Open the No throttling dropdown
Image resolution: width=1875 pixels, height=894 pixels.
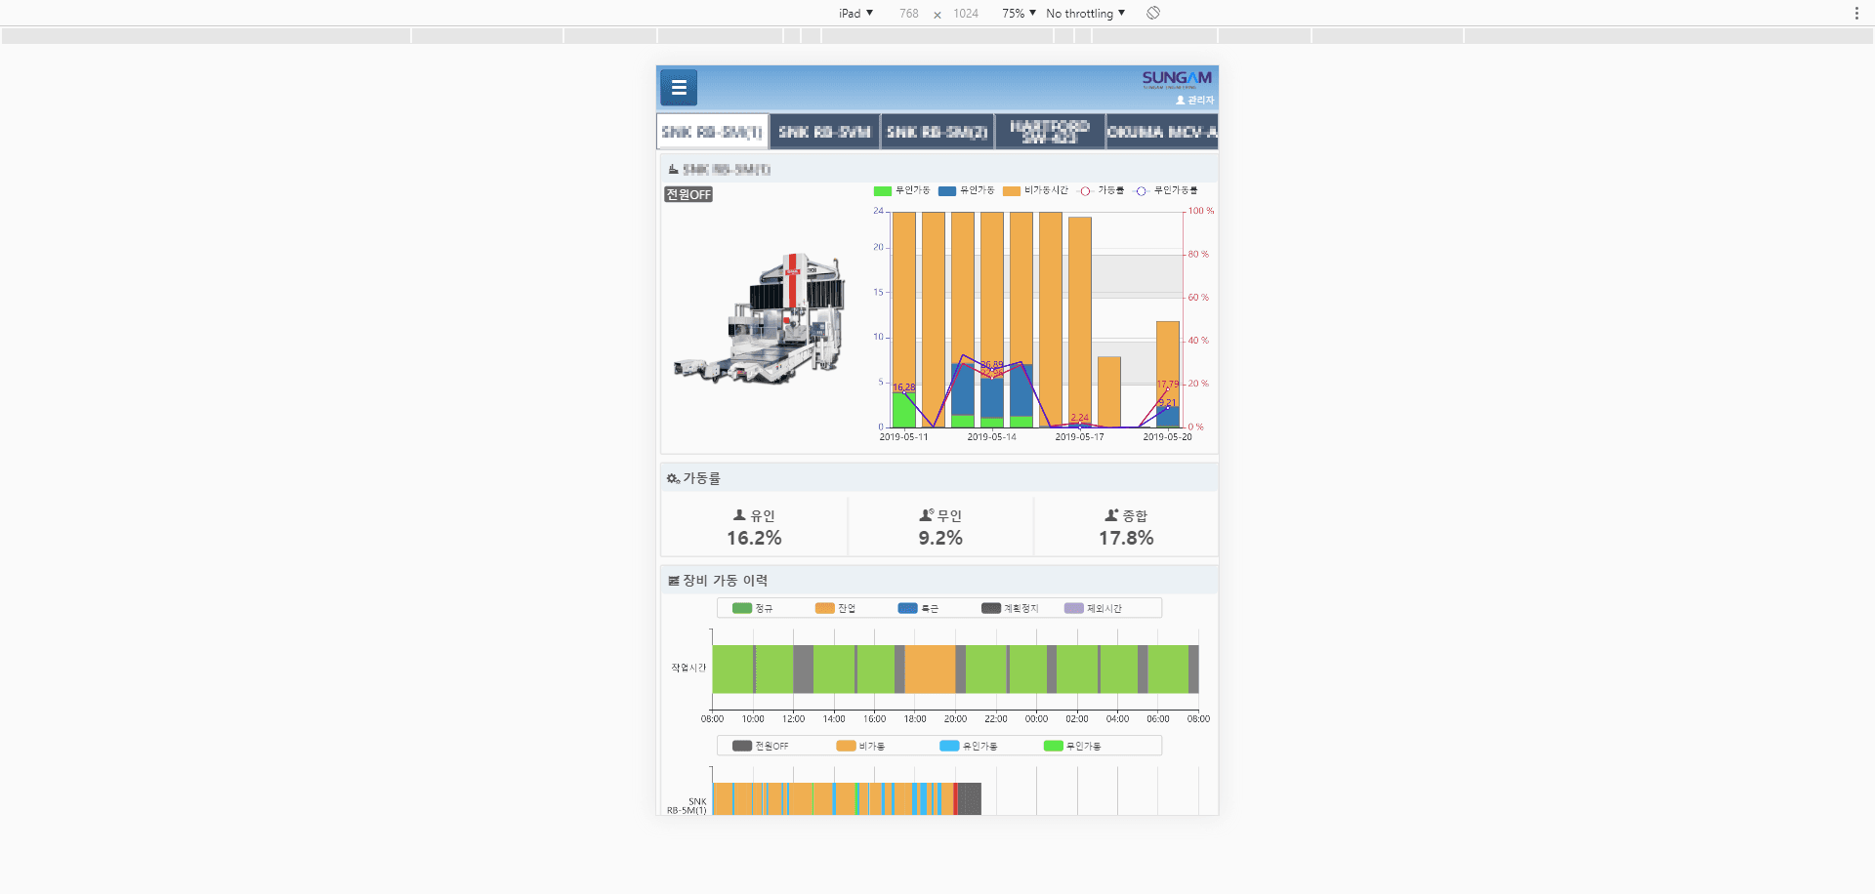[1085, 13]
